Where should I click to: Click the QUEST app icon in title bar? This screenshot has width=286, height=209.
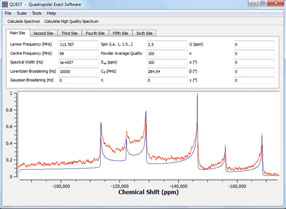point(5,4)
